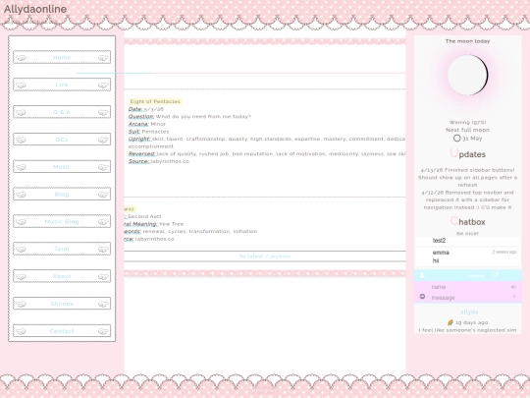530x398 pixels.
Task: Open labyrinthos.co source link under Yew Tree entry
Action: coord(155,239)
